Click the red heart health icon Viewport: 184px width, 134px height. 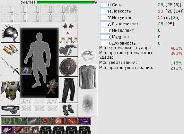click(x=96, y=2)
